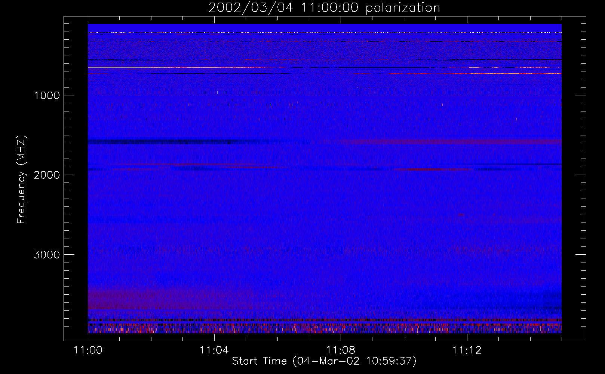Click the 'Frequency (MHZ)' y-axis label
This screenshot has width=605, height=374.
click(21, 180)
